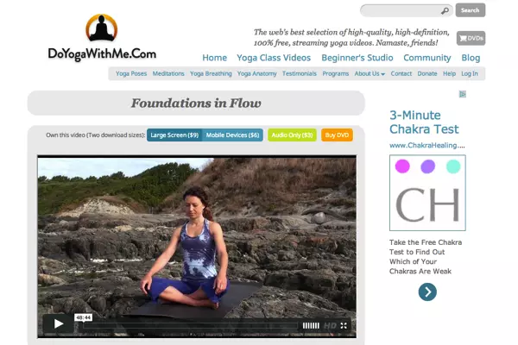Click the DoYogaWithMe meditating figure logo

pyautogui.click(x=101, y=28)
